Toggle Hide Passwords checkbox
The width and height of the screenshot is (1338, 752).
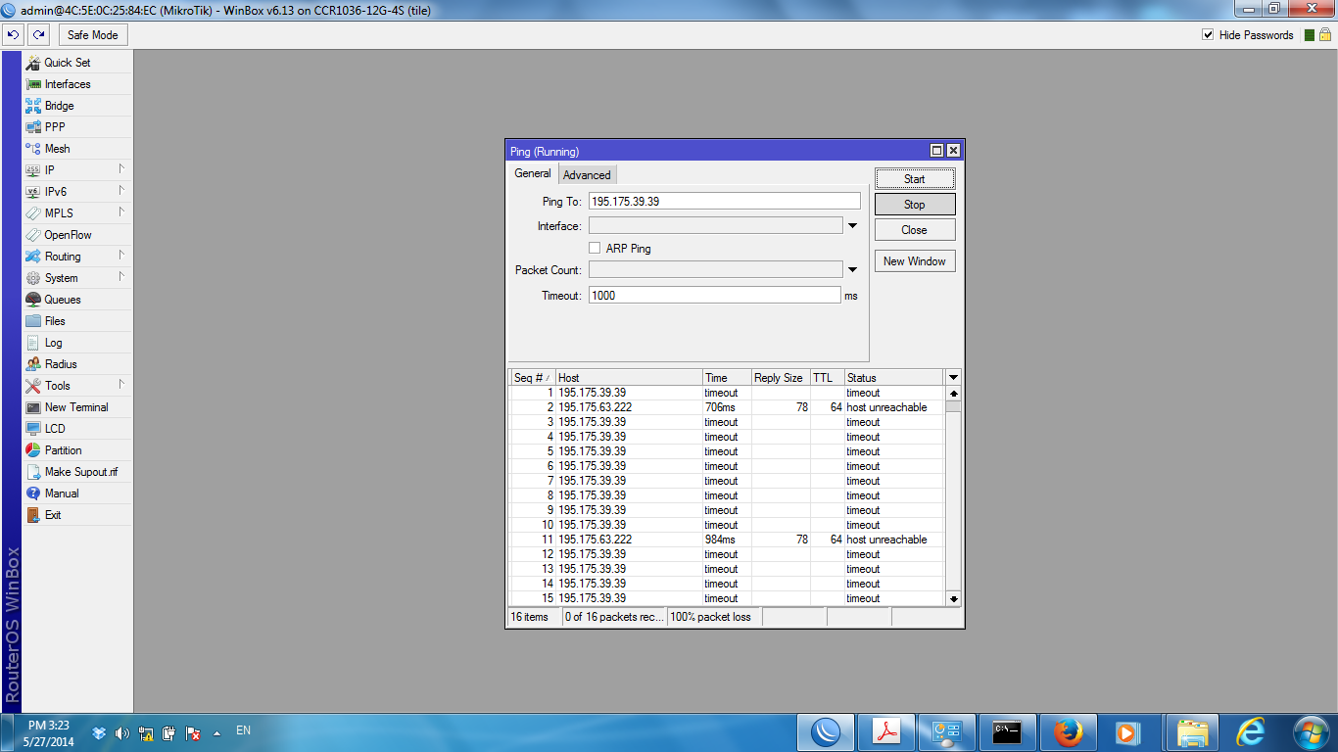coord(1208,35)
